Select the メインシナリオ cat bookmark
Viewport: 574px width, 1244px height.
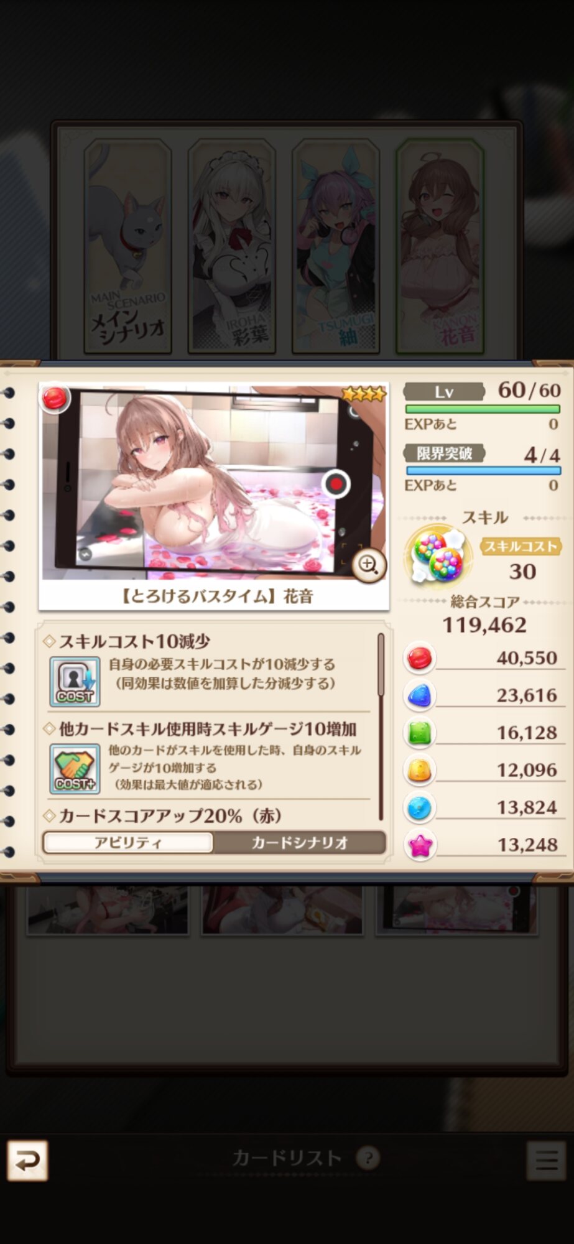tap(128, 246)
